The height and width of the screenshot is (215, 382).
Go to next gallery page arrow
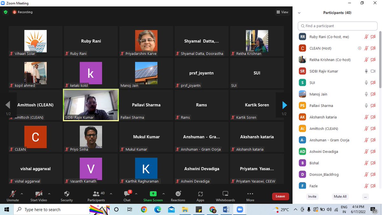[284, 105]
